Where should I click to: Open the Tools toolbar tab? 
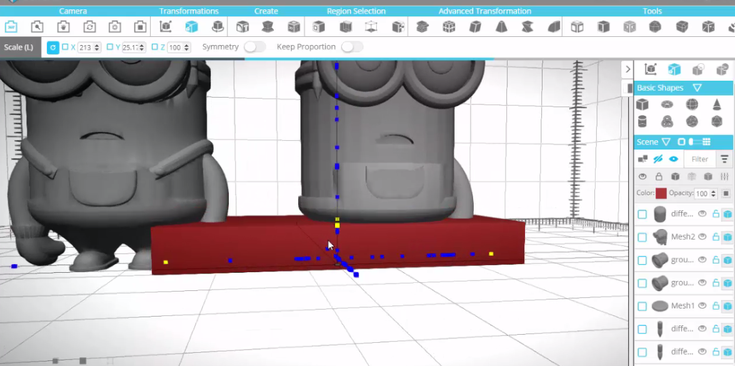coord(652,11)
